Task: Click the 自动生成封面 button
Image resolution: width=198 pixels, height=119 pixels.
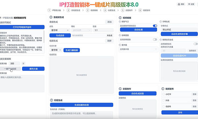Action: [138, 94]
